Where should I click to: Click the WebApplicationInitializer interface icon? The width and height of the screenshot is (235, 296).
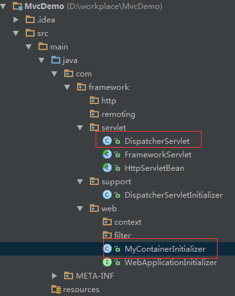click(107, 262)
